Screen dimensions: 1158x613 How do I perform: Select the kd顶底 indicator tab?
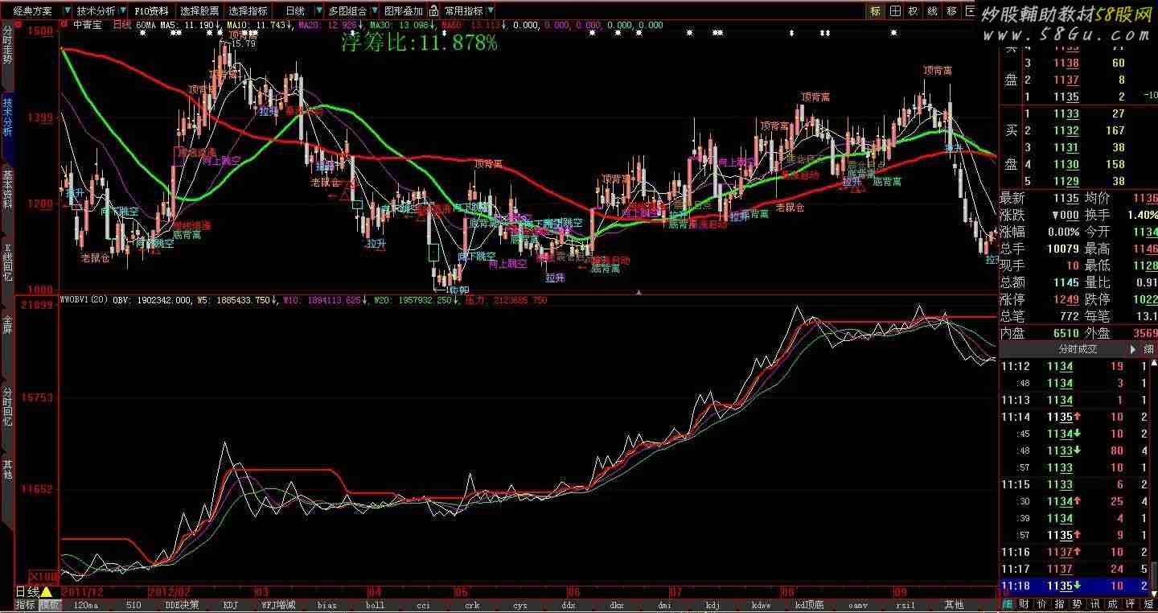coord(809,606)
